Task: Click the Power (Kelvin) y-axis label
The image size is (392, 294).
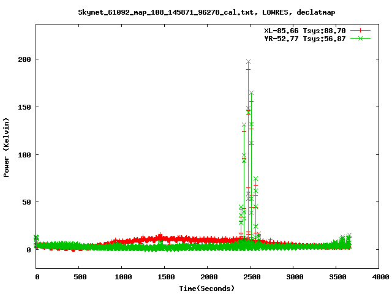Action: (7, 146)
